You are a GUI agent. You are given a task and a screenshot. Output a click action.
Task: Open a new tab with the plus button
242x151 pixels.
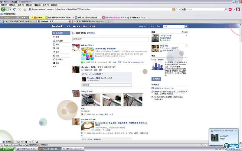pos(111,21)
